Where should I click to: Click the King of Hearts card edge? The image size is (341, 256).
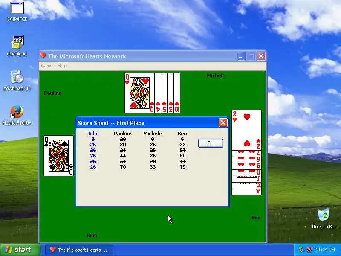[x=247, y=186]
